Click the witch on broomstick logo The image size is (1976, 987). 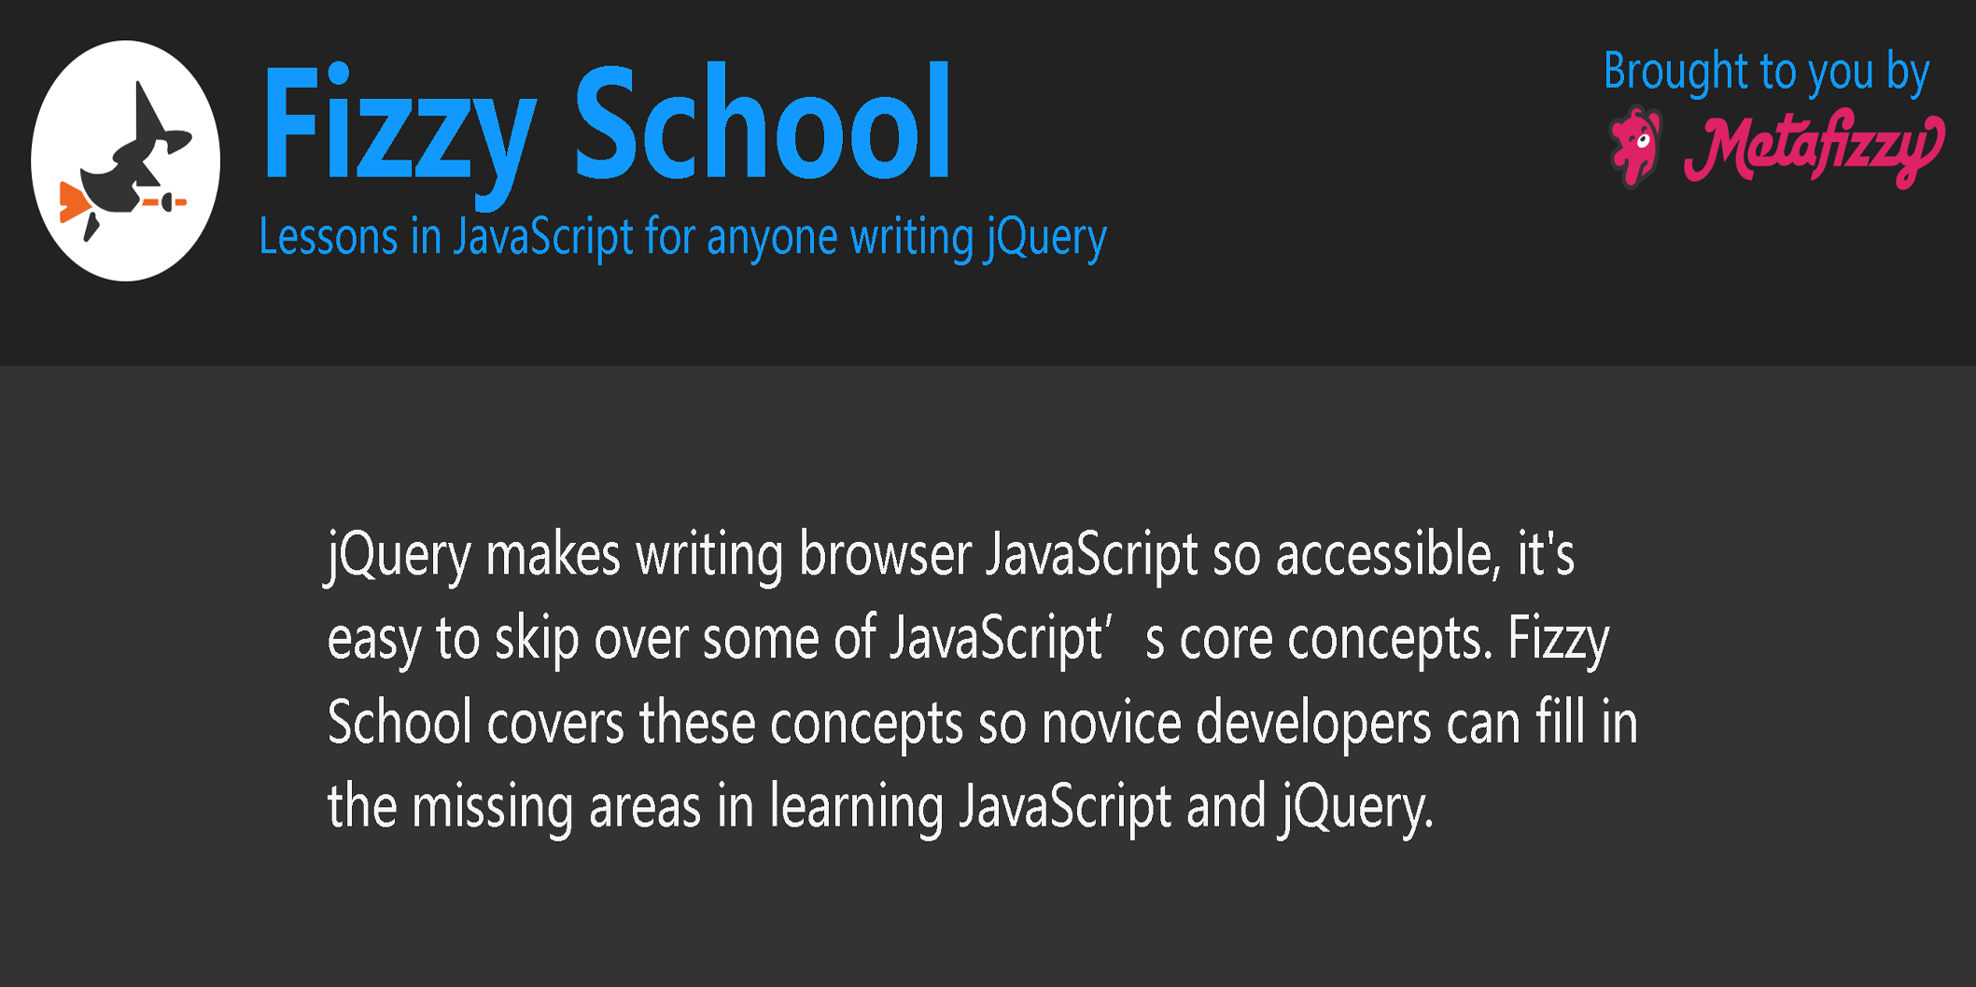[125, 160]
